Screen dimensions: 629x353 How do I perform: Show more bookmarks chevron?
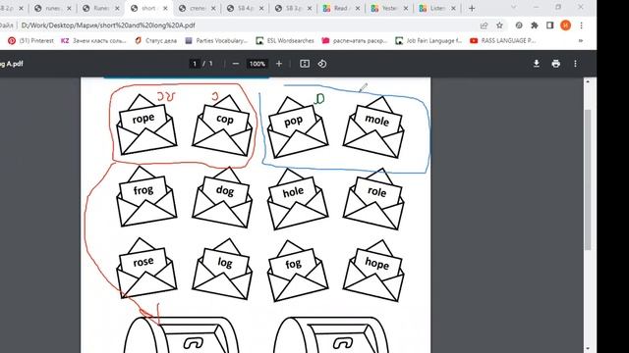pos(580,40)
